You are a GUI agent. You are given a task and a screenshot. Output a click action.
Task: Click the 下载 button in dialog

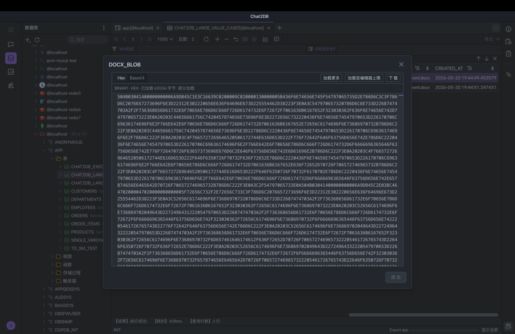pyautogui.click(x=393, y=78)
